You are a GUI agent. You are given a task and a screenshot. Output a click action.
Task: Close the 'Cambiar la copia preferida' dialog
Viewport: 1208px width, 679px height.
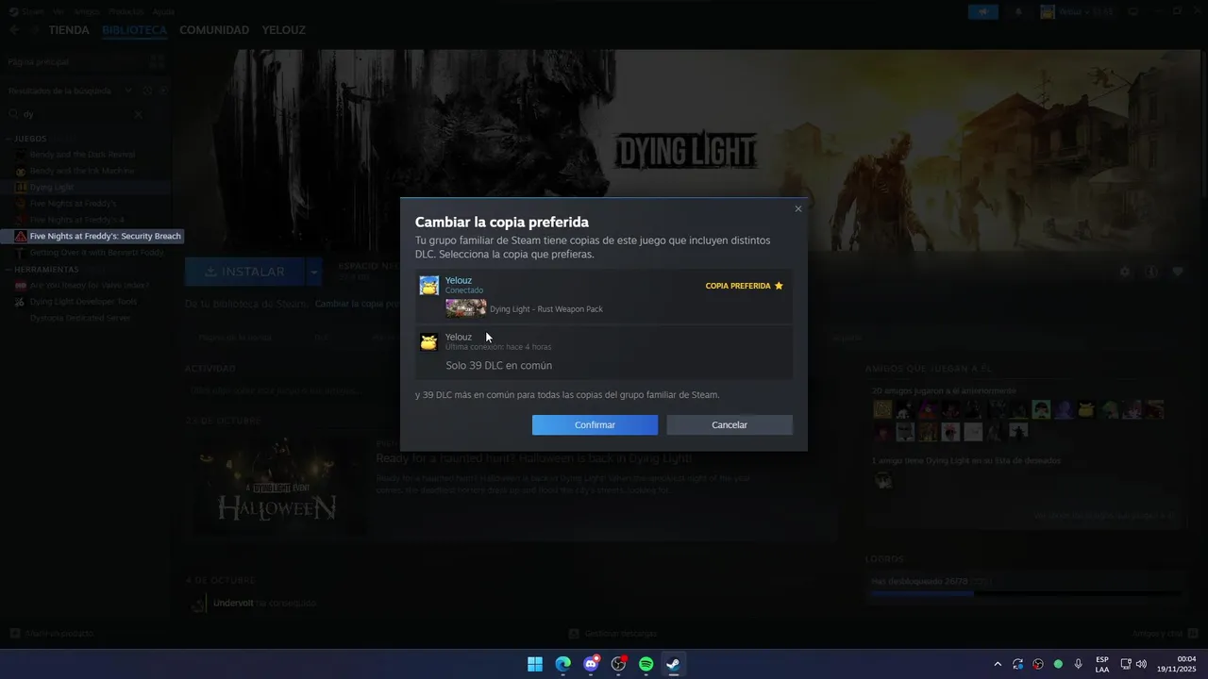tap(798, 209)
